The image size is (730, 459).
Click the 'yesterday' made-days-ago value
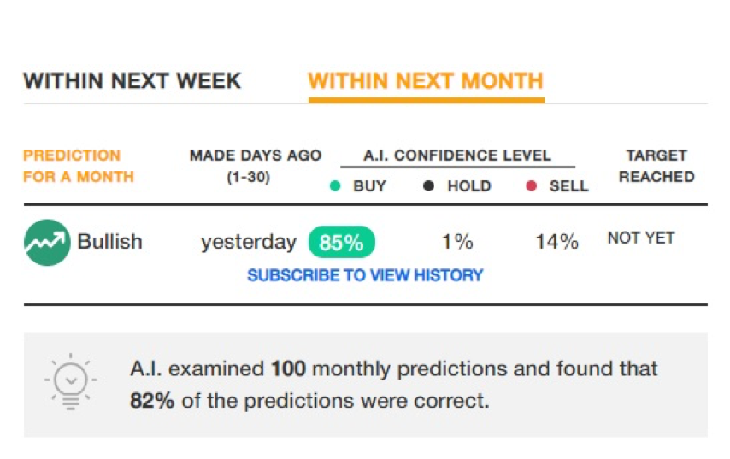[249, 243]
